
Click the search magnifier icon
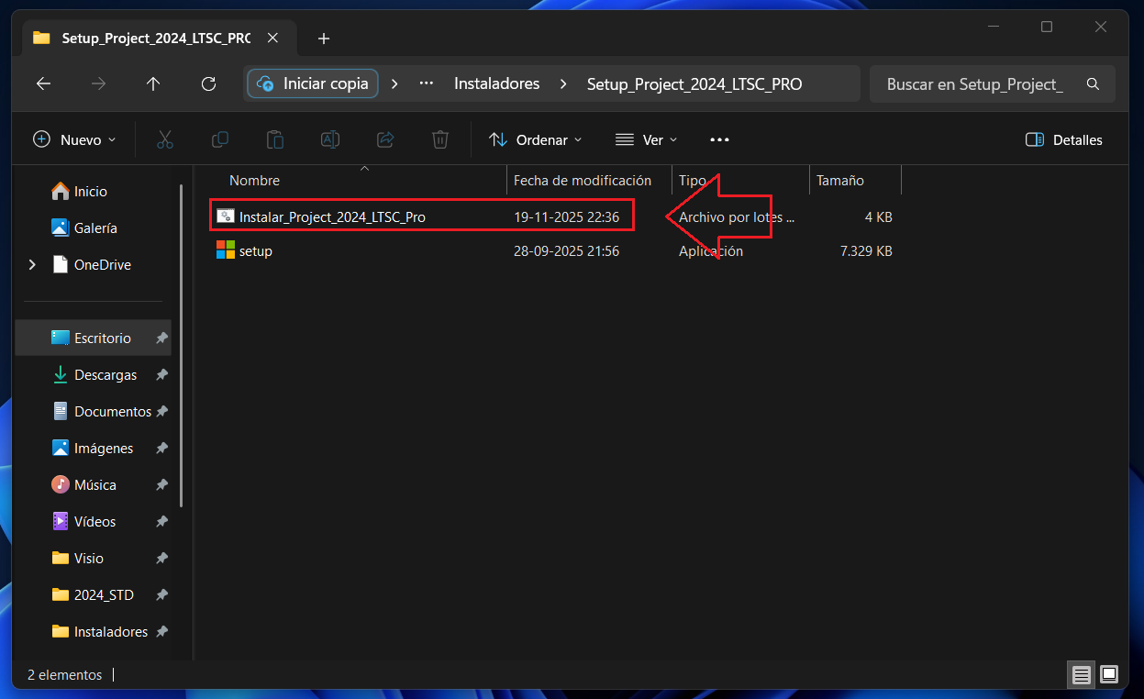coord(1093,83)
